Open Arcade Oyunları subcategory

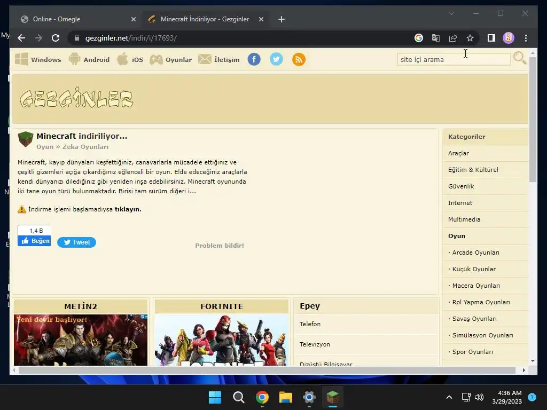[x=475, y=253]
